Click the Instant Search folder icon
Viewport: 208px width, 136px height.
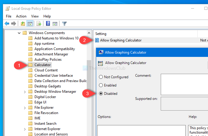[30, 124]
